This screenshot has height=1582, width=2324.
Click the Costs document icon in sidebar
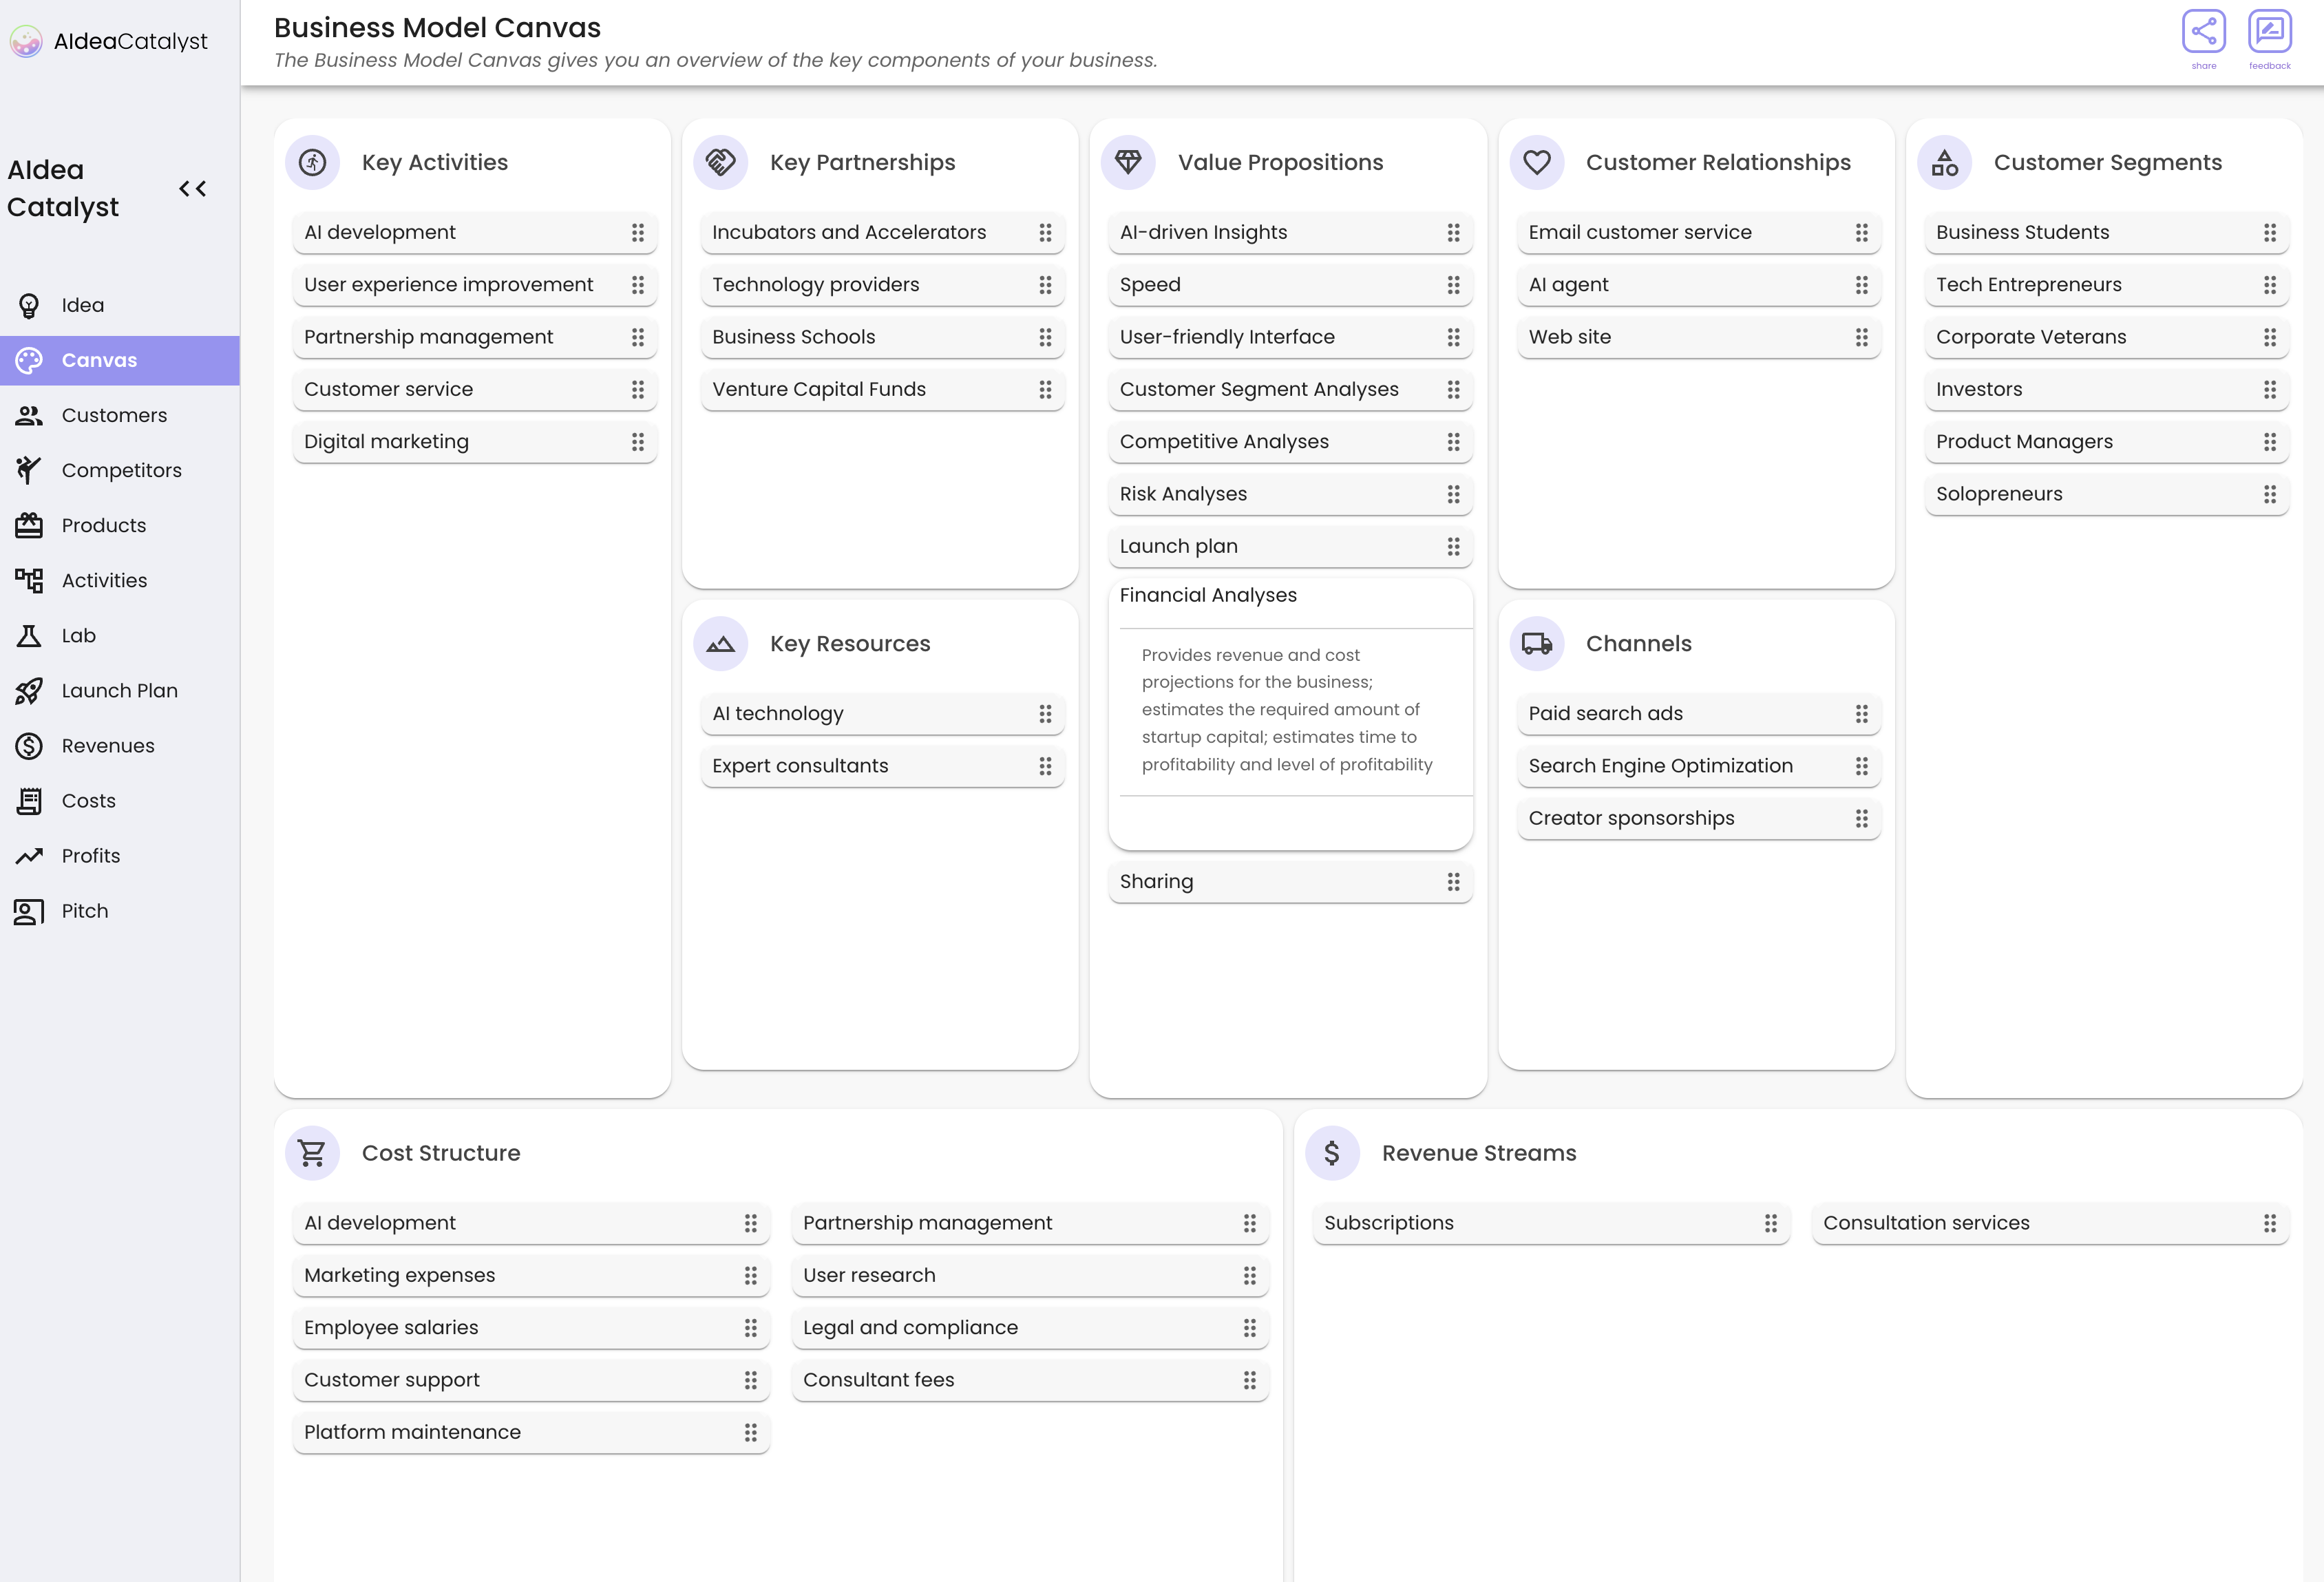[29, 800]
